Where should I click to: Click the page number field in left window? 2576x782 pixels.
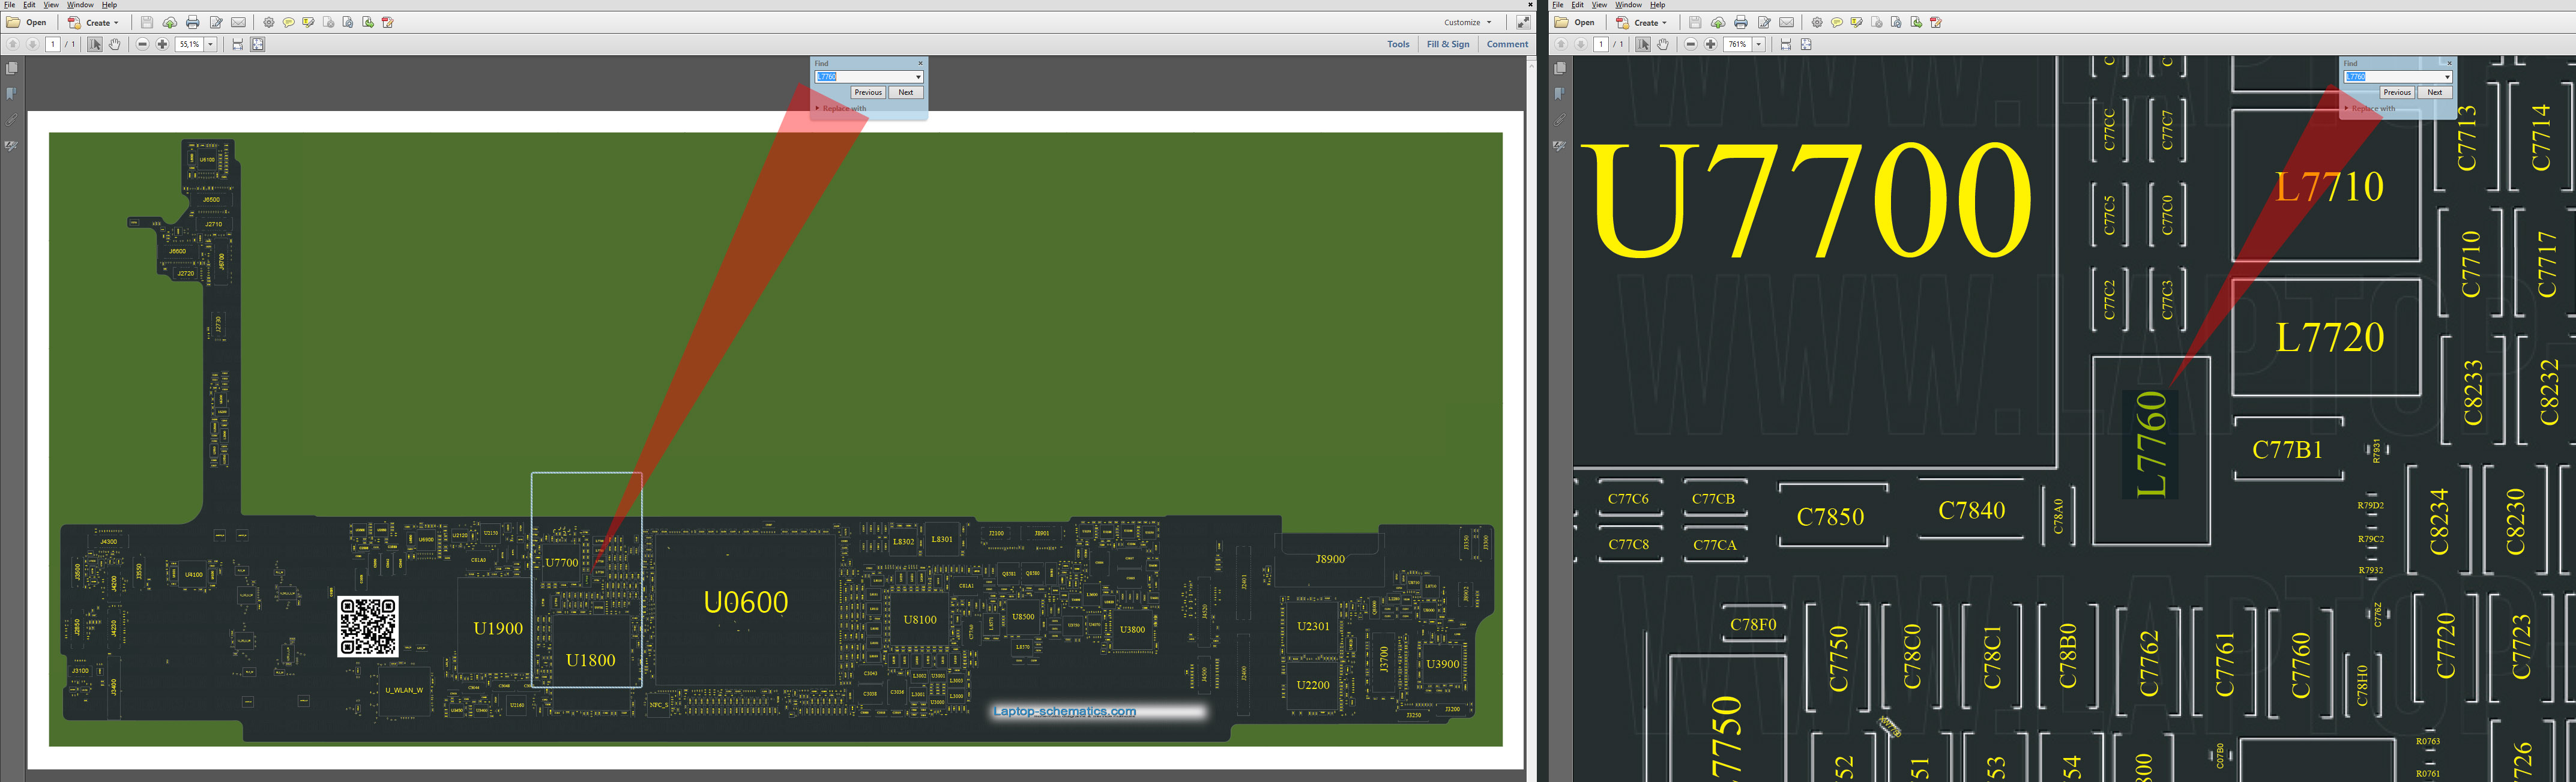[x=53, y=44]
